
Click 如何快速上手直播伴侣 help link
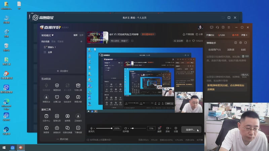tap(99, 140)
